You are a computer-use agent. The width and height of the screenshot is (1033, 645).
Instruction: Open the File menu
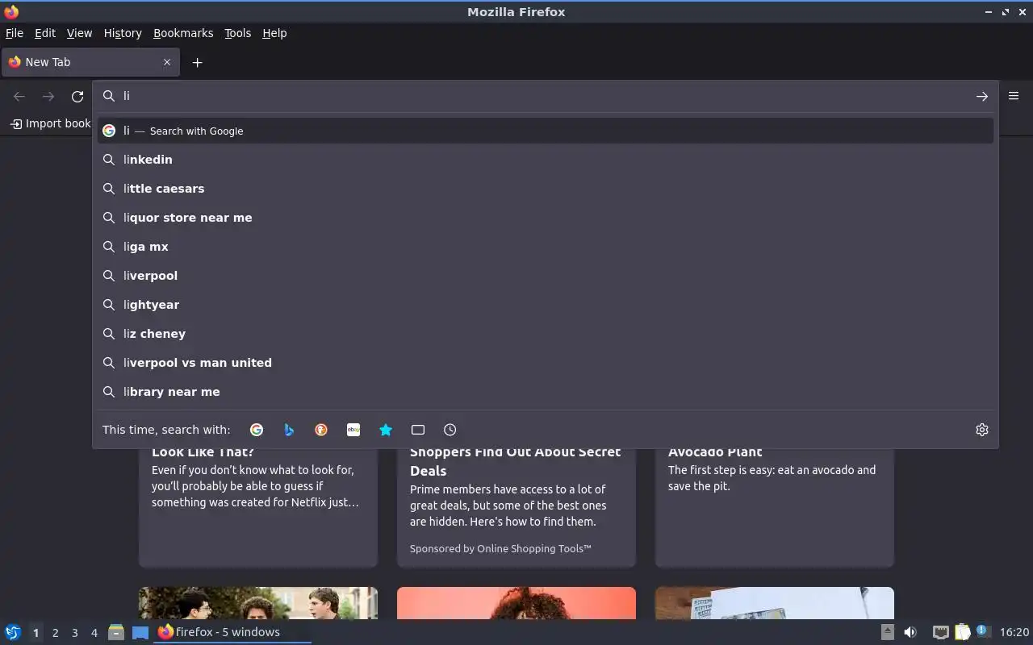15,33
